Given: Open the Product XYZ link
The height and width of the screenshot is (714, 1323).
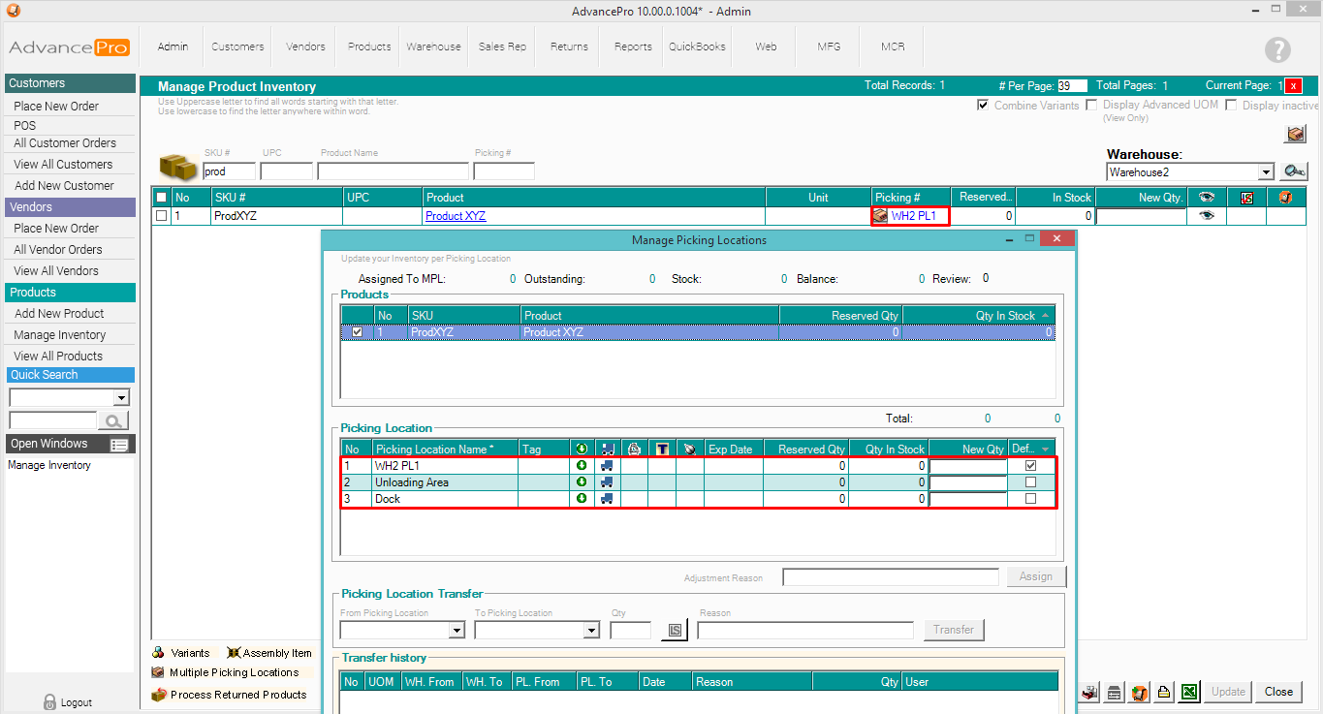Looking at the screenshot, I should pos(456,216).
